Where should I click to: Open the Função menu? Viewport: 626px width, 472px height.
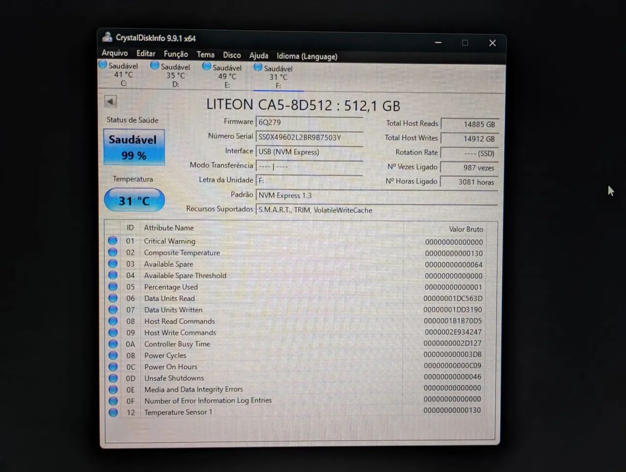(176, 54)
